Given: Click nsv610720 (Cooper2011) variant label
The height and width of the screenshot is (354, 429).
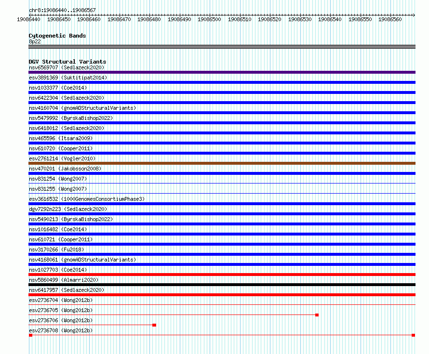Looking at the screenshot, I should [61, 148].
